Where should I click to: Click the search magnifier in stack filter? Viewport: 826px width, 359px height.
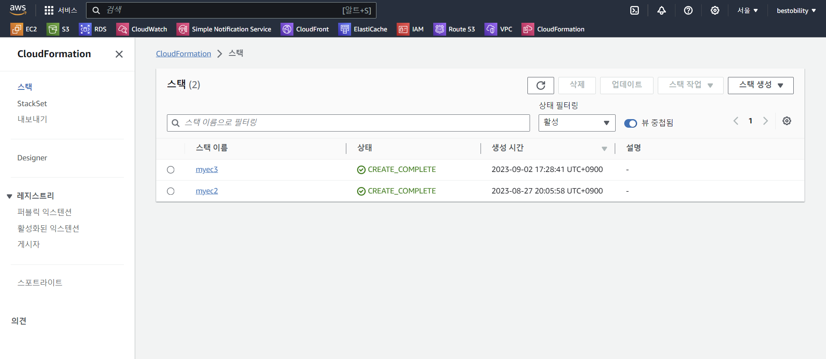(x=176, y=123)
